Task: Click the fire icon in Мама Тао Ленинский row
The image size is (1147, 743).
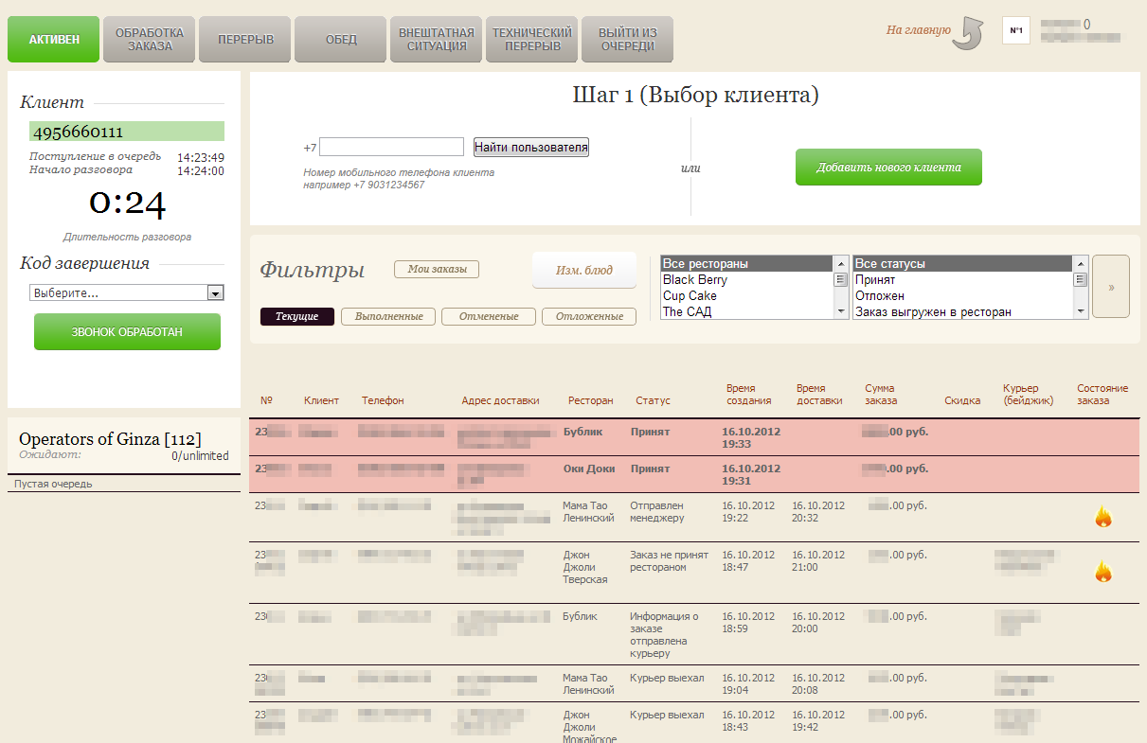Action: coord(1102,517)
